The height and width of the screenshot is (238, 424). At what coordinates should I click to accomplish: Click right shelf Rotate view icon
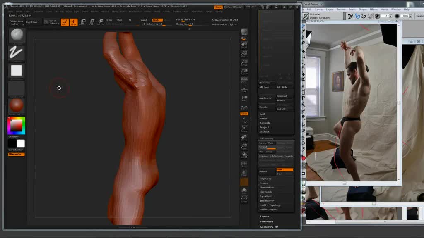point(244,155)
